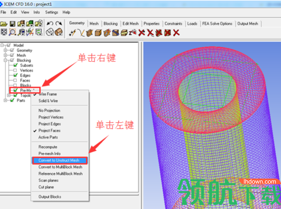281x209 pixels.
Task: Toggle the Geometry tree checkbox
Action: click(x=12, y=50)
